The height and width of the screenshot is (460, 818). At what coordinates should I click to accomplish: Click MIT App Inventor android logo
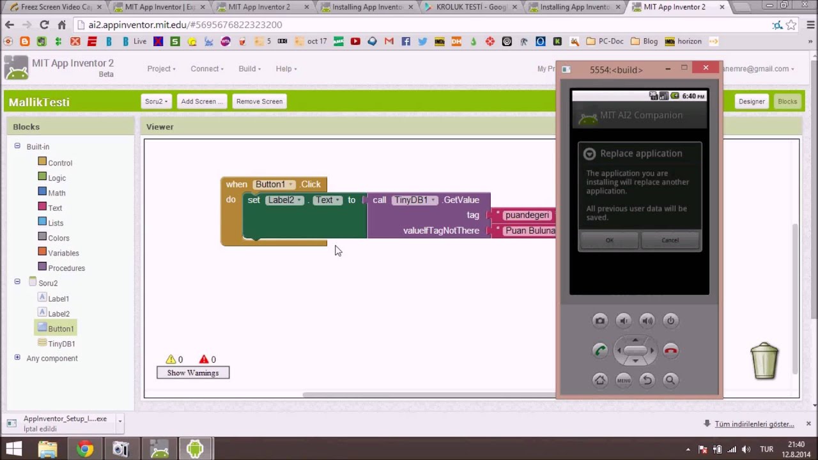pyautogui.click(x=16, y=68)
